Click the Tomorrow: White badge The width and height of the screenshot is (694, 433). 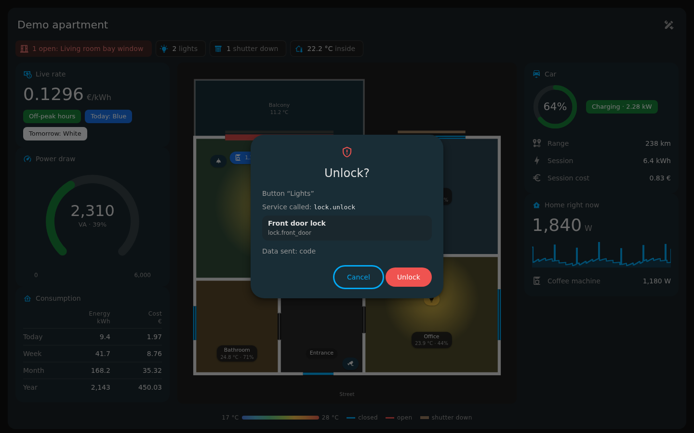[x=55, y=134]
